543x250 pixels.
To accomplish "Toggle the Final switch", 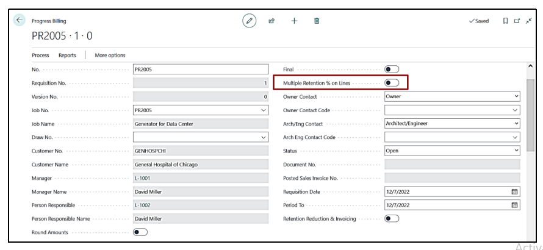I will pos(391,69).
